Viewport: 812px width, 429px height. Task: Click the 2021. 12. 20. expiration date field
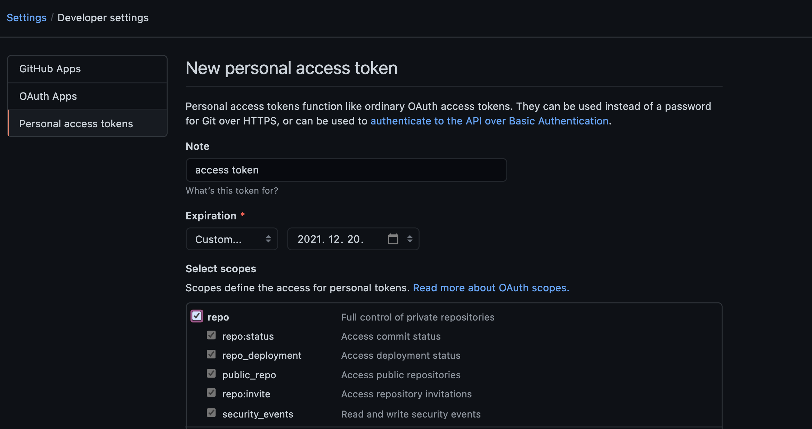pos(353,239)
